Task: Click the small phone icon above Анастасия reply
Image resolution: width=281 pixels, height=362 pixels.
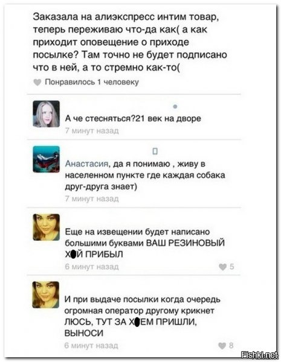Action: click(155, 151)
